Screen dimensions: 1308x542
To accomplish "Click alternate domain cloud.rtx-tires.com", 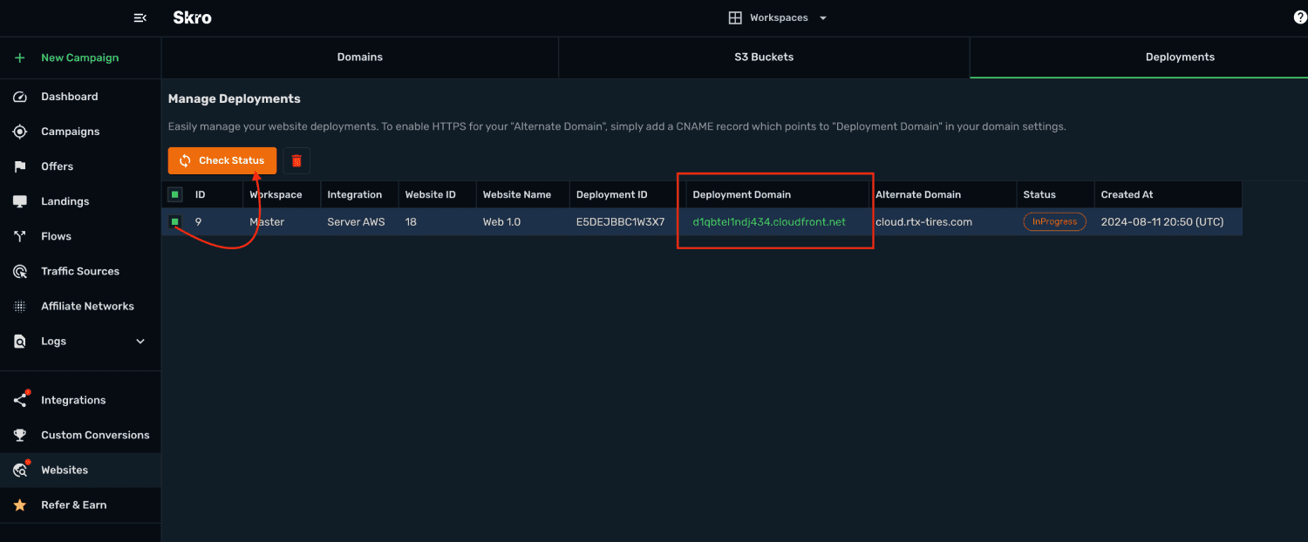I will 923,222.
